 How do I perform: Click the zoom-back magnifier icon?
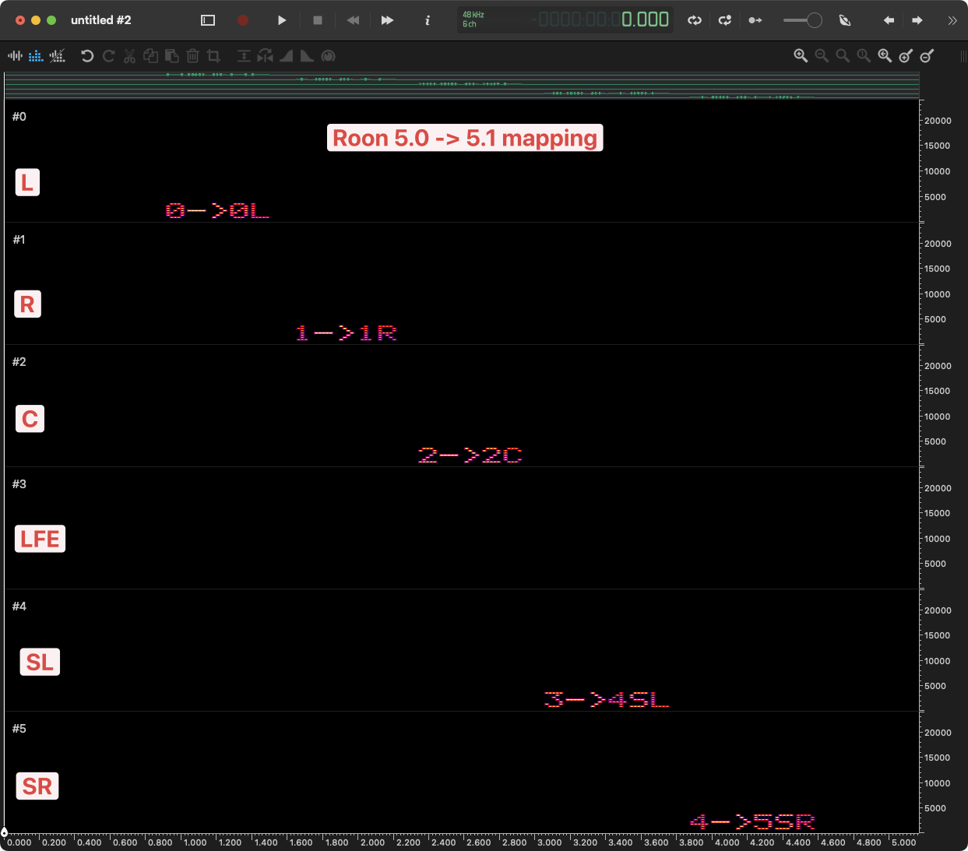pyautogui.click(x=885, y=56)
